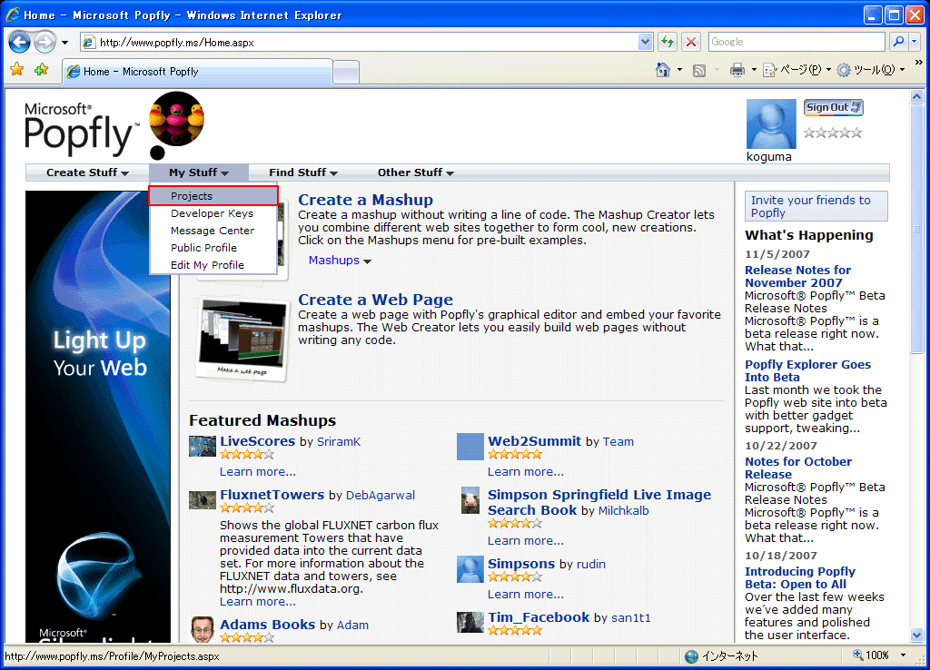Print the page with the printer icon
930x670 pixels.
[737, 71]
